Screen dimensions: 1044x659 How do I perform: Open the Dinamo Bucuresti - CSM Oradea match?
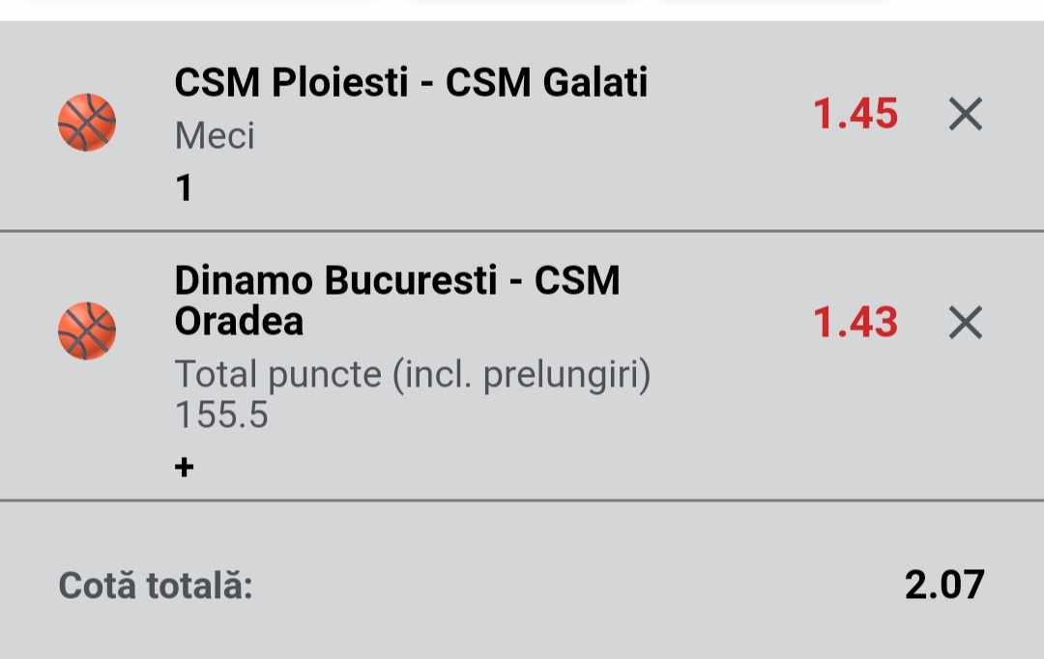(x=396, y=301)
